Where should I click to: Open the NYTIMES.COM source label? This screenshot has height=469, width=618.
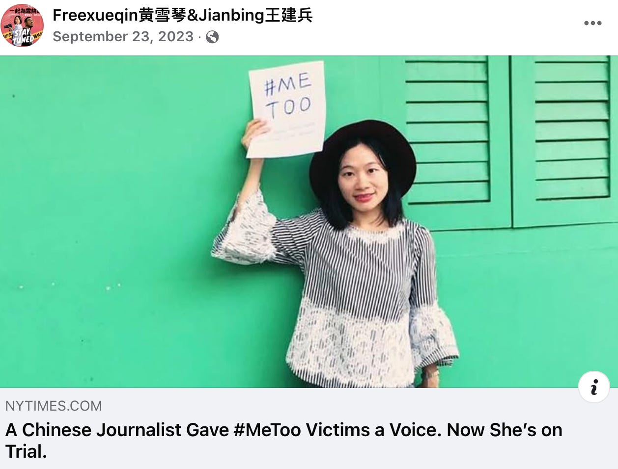(54, 406)
